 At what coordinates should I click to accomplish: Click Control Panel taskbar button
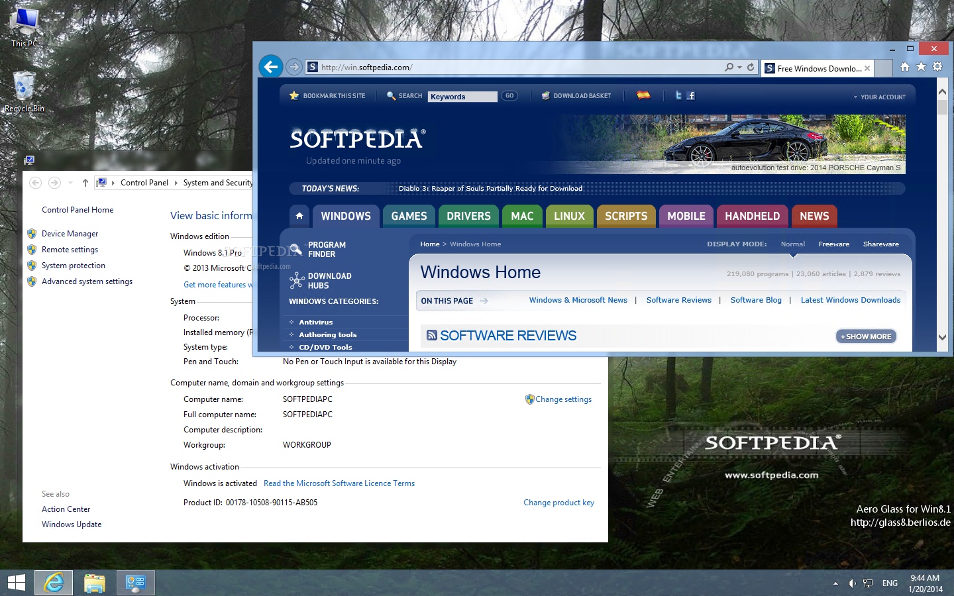coord(136,583)
